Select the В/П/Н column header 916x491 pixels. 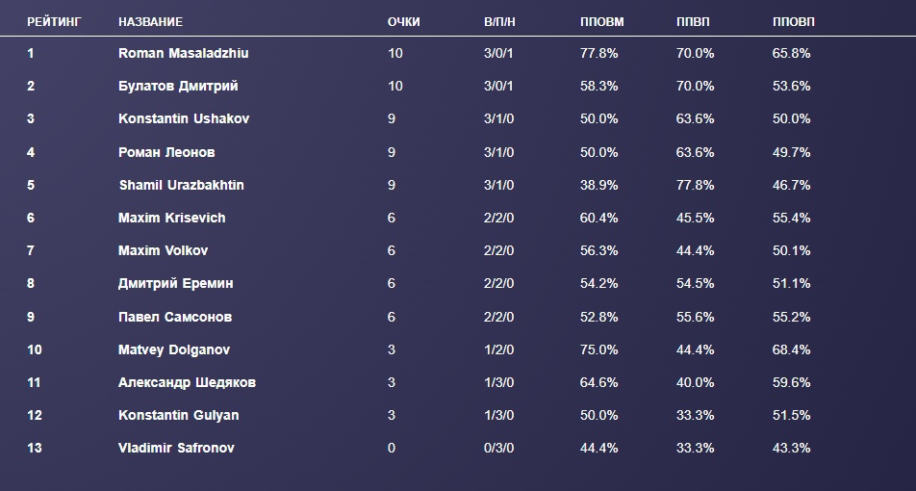click(500, 21)
